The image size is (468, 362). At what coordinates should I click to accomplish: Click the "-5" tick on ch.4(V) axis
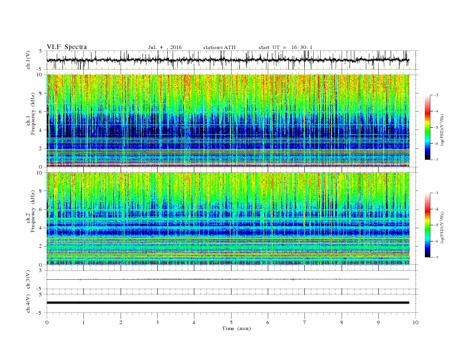40,313
